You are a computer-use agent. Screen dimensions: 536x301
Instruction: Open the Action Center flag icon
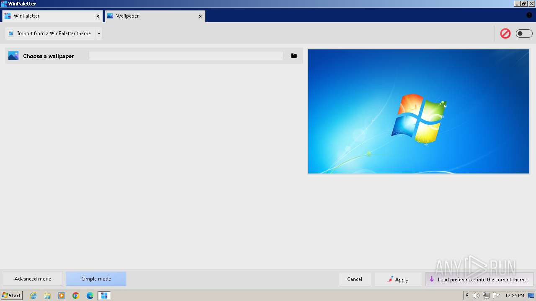tap(496, 296)
